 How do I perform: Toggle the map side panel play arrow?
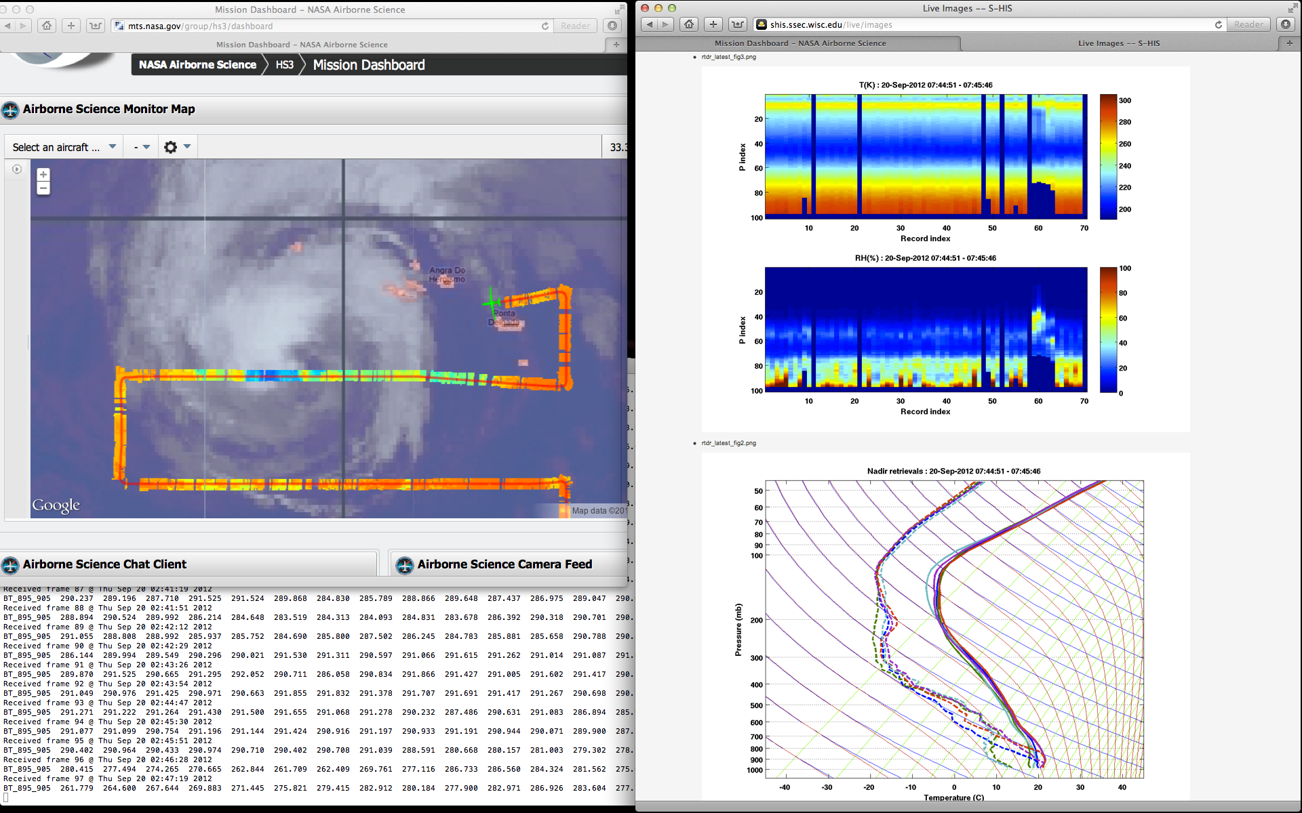pyautogui.click(x=17, y=169)
